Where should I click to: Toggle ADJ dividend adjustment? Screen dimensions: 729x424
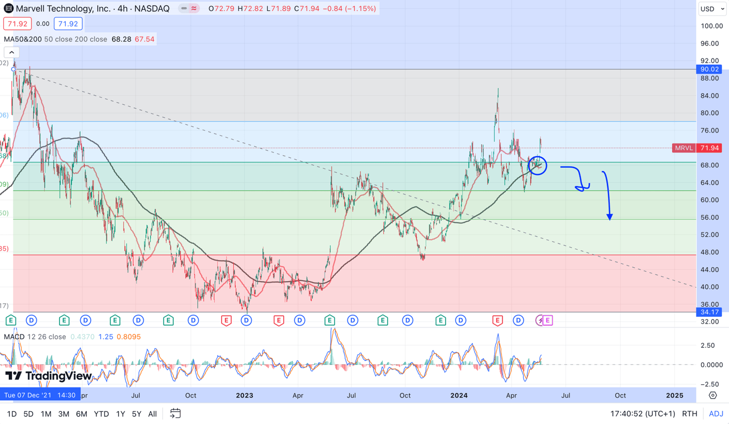[716, 414]
